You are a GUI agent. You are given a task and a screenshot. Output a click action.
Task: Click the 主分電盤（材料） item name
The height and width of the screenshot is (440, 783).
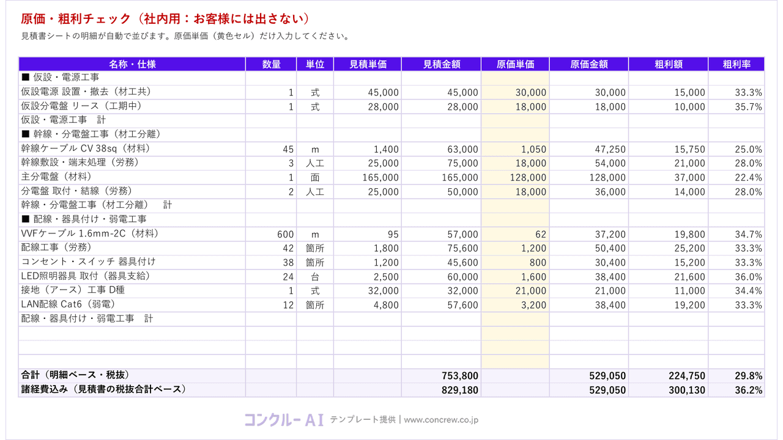pyautogui.click(x=56, y=177)
